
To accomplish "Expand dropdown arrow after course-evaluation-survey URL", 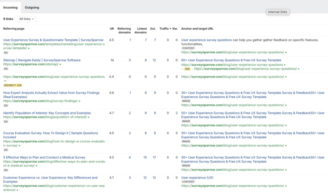I will (19, 146).
